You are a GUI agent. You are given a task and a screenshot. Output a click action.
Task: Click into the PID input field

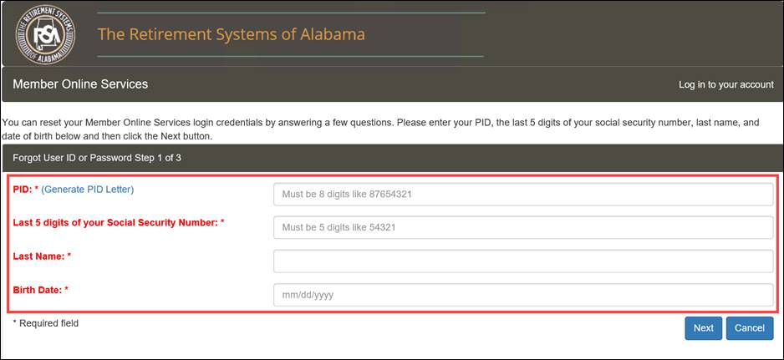(523, 194)
